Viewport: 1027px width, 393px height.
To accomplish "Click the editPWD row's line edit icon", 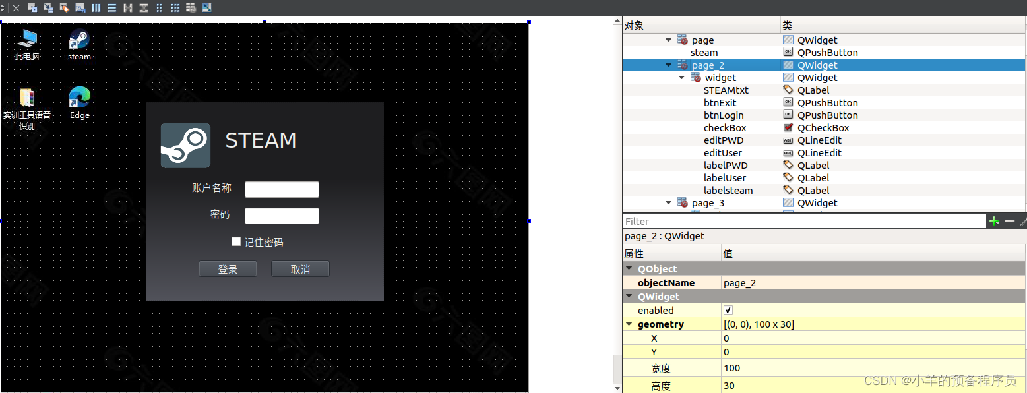I will tap(788, 140).
